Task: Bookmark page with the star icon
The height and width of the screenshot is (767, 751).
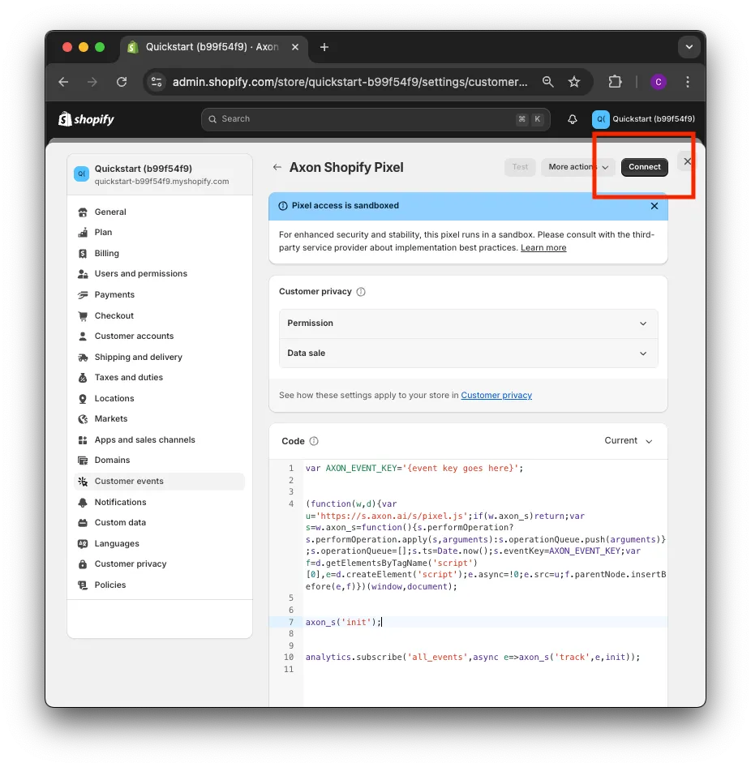Action: (574, 82)
